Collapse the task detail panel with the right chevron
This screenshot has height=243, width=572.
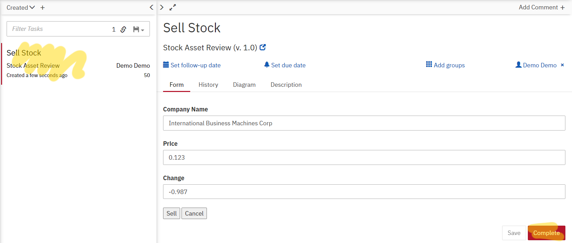click(x=162, y=7)
